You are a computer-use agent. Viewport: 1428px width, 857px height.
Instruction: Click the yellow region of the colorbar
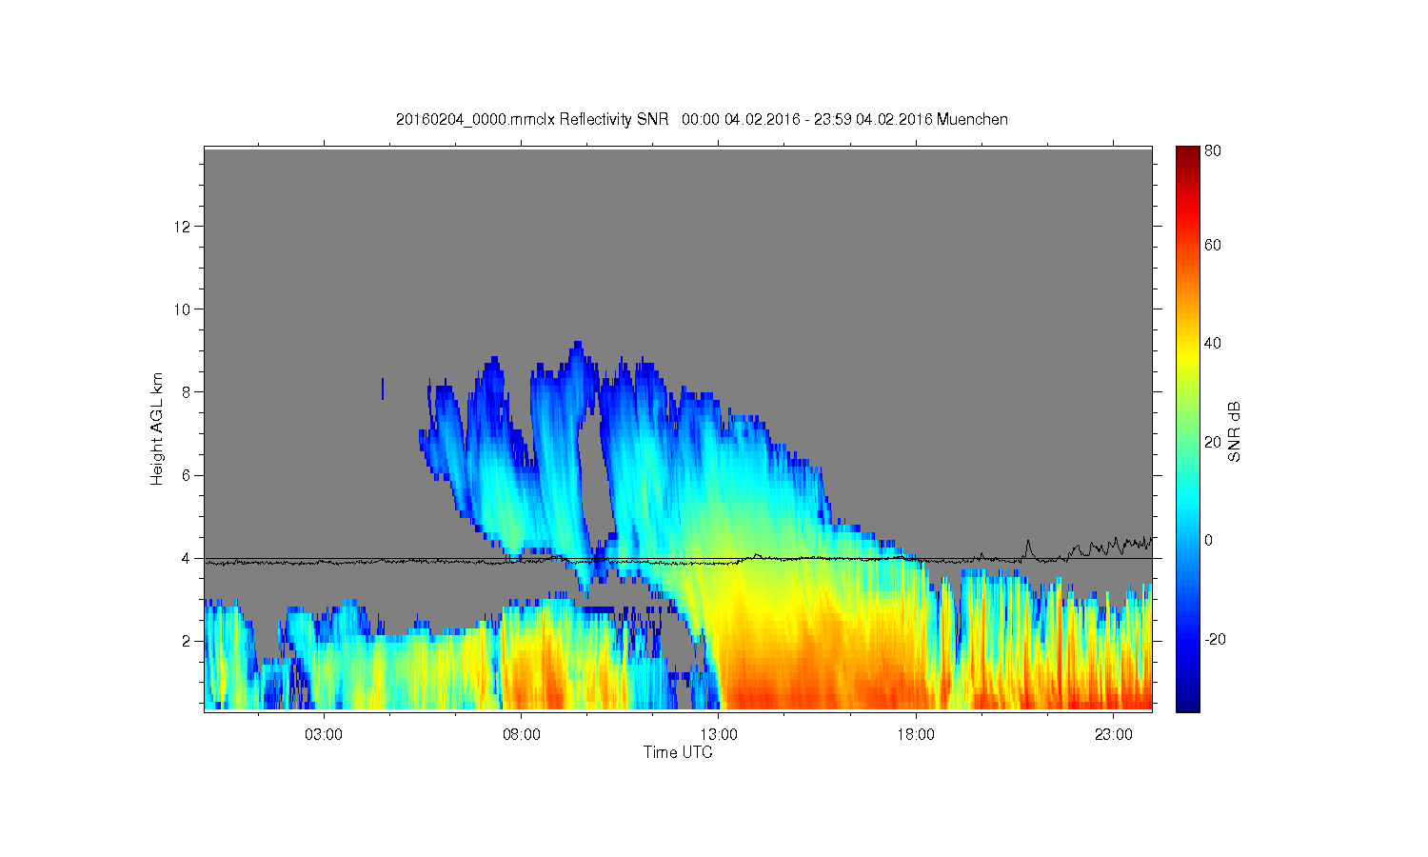click(1187, 357)
